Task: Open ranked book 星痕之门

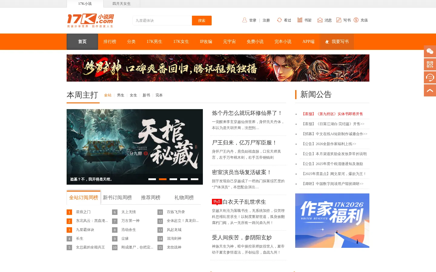Action: [83, 212]
